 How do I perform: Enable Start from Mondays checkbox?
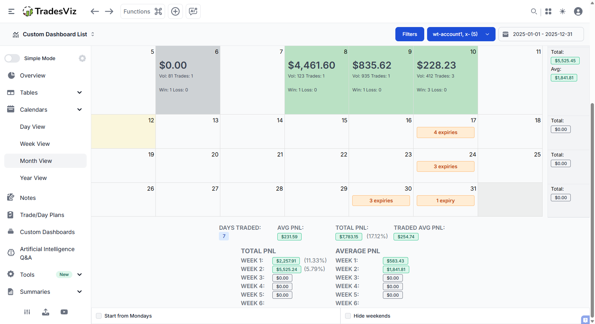(99, 316)
